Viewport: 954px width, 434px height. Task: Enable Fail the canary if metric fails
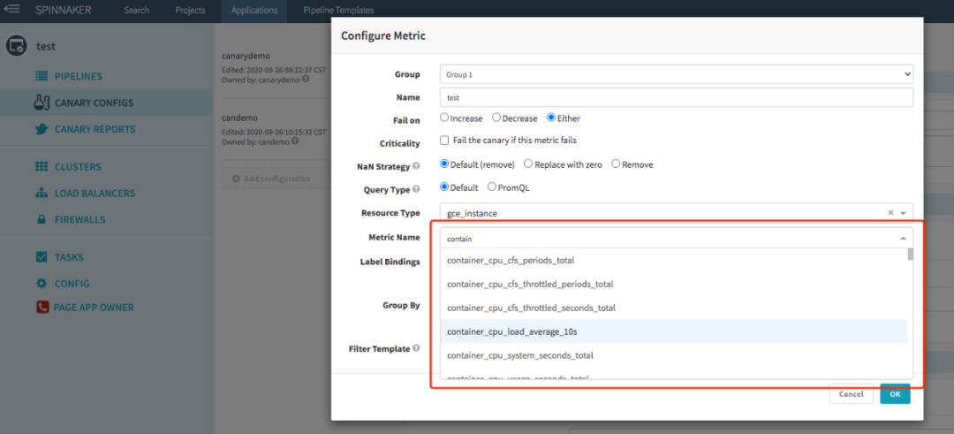click(444, 141)
